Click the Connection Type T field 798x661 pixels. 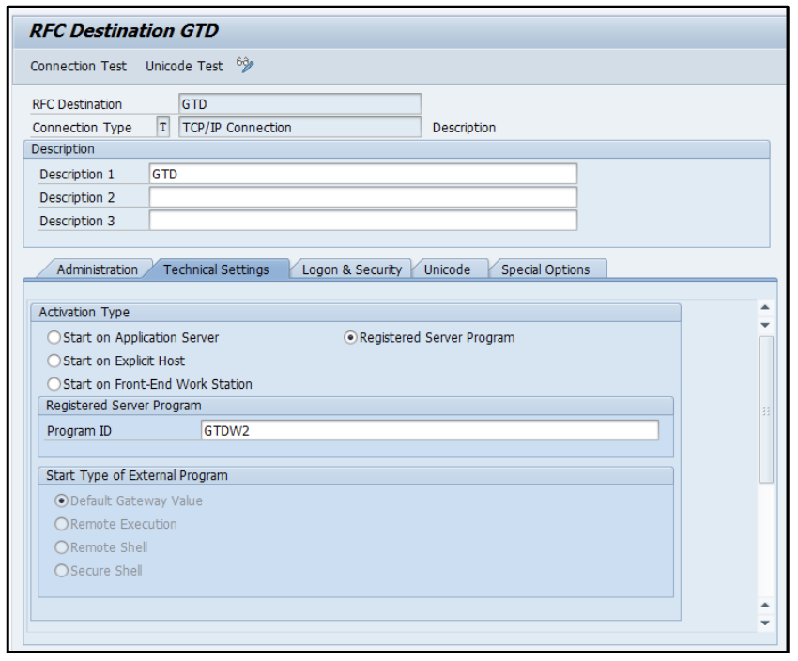click(x=163, y=128)
